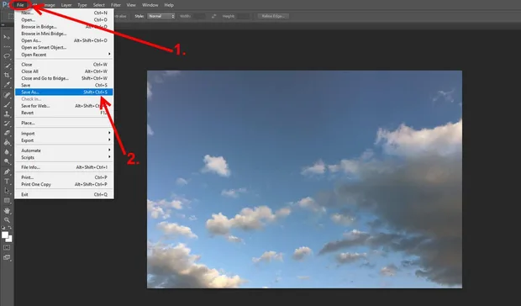Change screen mode icon in toolbar

(7, 257)
